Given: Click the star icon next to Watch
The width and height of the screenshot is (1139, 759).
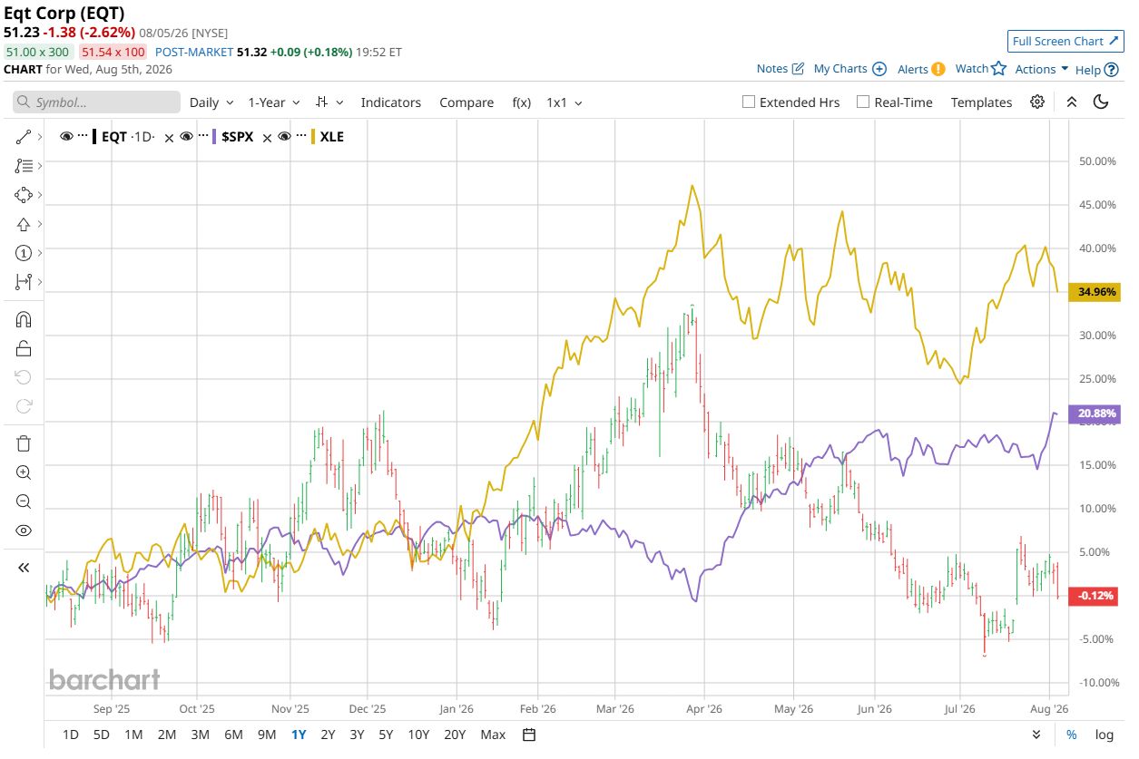Looking at the screenshot, I should click(999, 68).
